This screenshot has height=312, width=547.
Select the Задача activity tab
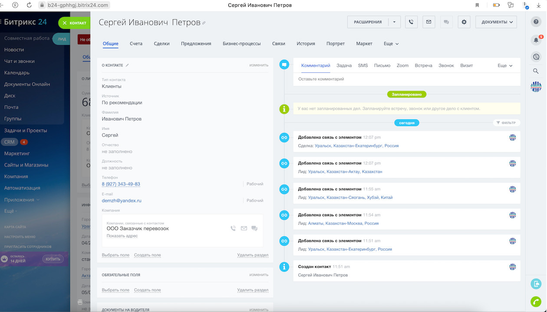coord(344,65)
